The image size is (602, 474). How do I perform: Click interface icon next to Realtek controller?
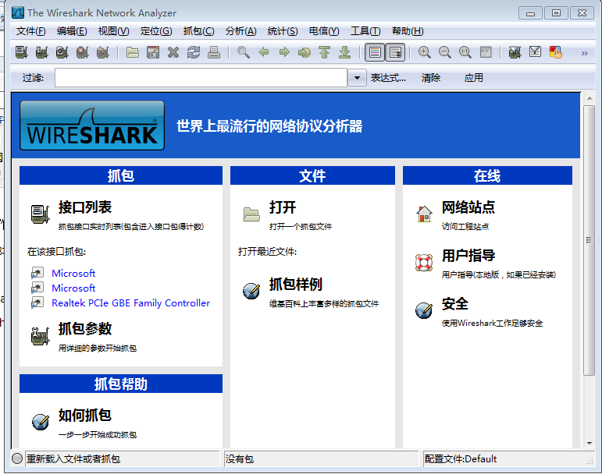(37, 302)
